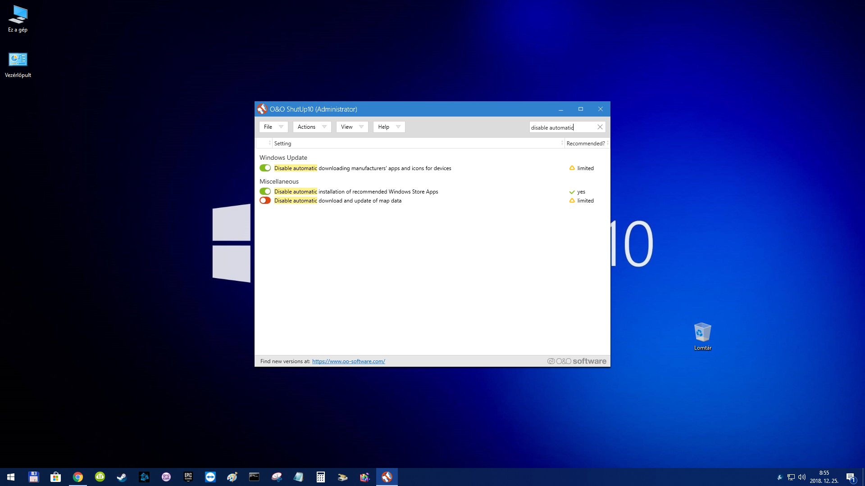Viewport: 865px width, 486px height.
Task: Select the 'Windows Update' group heading
Action: click(x=283, y=157)
